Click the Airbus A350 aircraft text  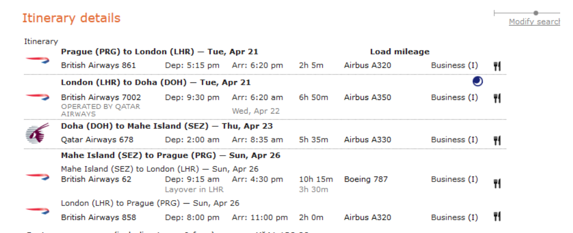tap(368, 97)
